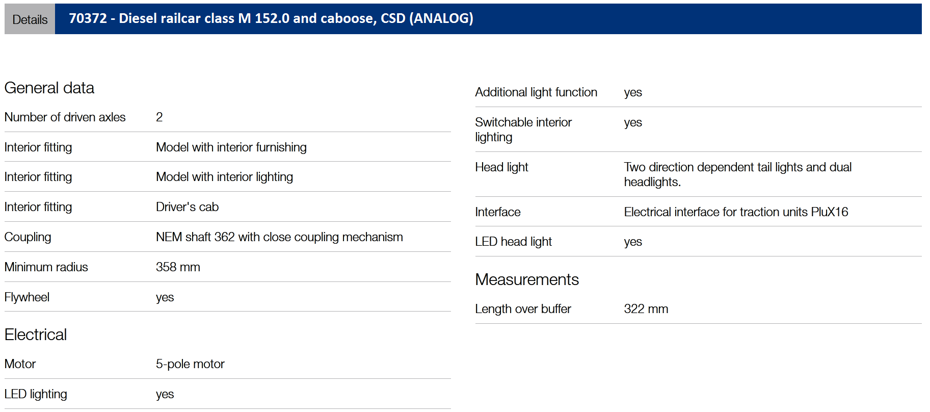Click the Additional light function label
This screenshot has width=930, height=412.
[536, 92]
